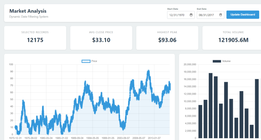This screenshot has height=140, width=261.
Task: Toggle the Price legend color box
Action: tap(86, 61)
